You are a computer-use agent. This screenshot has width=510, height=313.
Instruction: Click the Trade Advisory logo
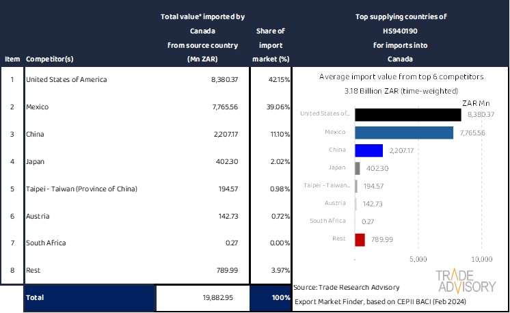467,282
